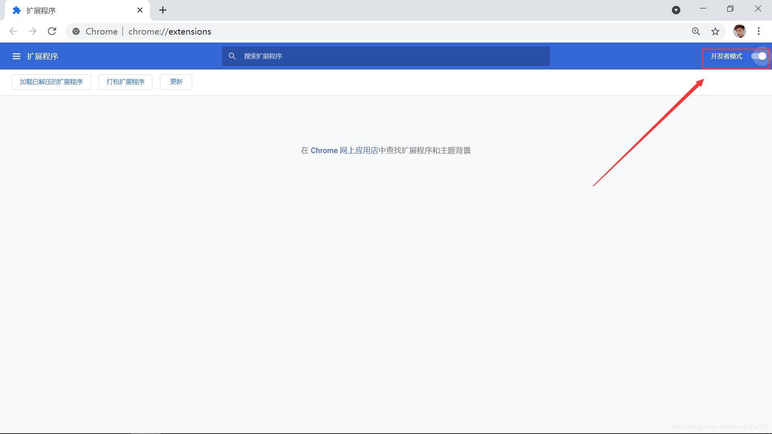Click the 打包扩展程序 button
The height and width of the screenshot is (434, 772).
click(125, 82)
